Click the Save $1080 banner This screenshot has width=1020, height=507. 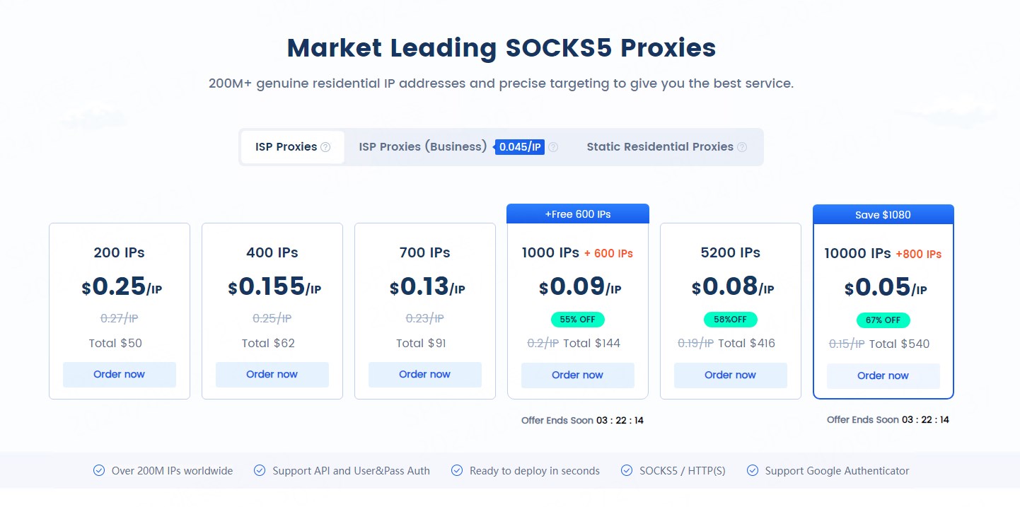pyautogui.click(x=883, y=214)
